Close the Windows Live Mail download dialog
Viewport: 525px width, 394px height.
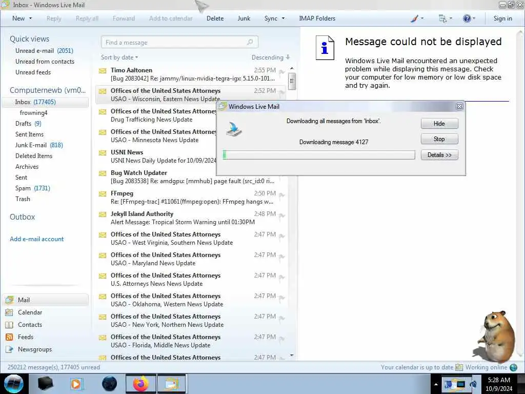(459, 107)
